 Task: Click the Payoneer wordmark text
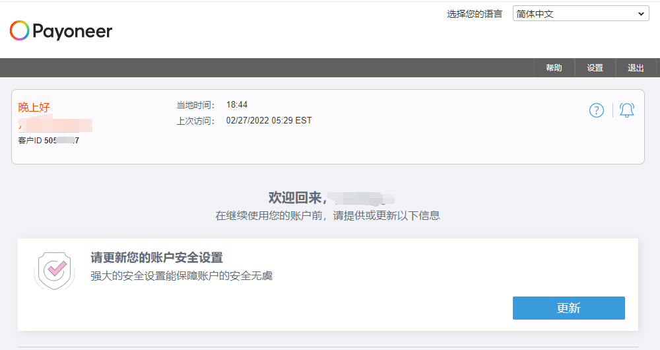tap(73, 31)
